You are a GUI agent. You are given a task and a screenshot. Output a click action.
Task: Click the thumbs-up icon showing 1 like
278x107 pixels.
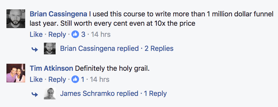75,80
